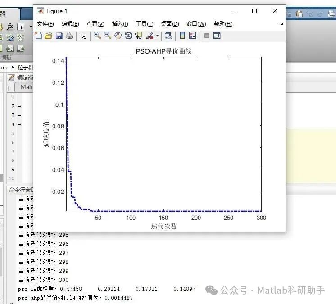Click the increase indent icon in MATLAB ribbon

tap(10, 49)
